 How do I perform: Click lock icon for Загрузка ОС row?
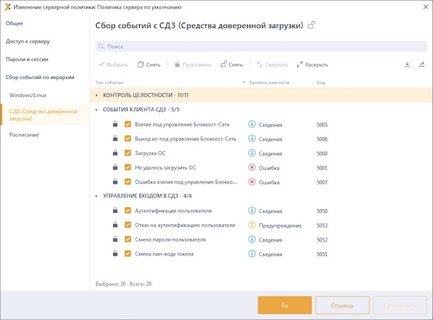click(115, 153)
